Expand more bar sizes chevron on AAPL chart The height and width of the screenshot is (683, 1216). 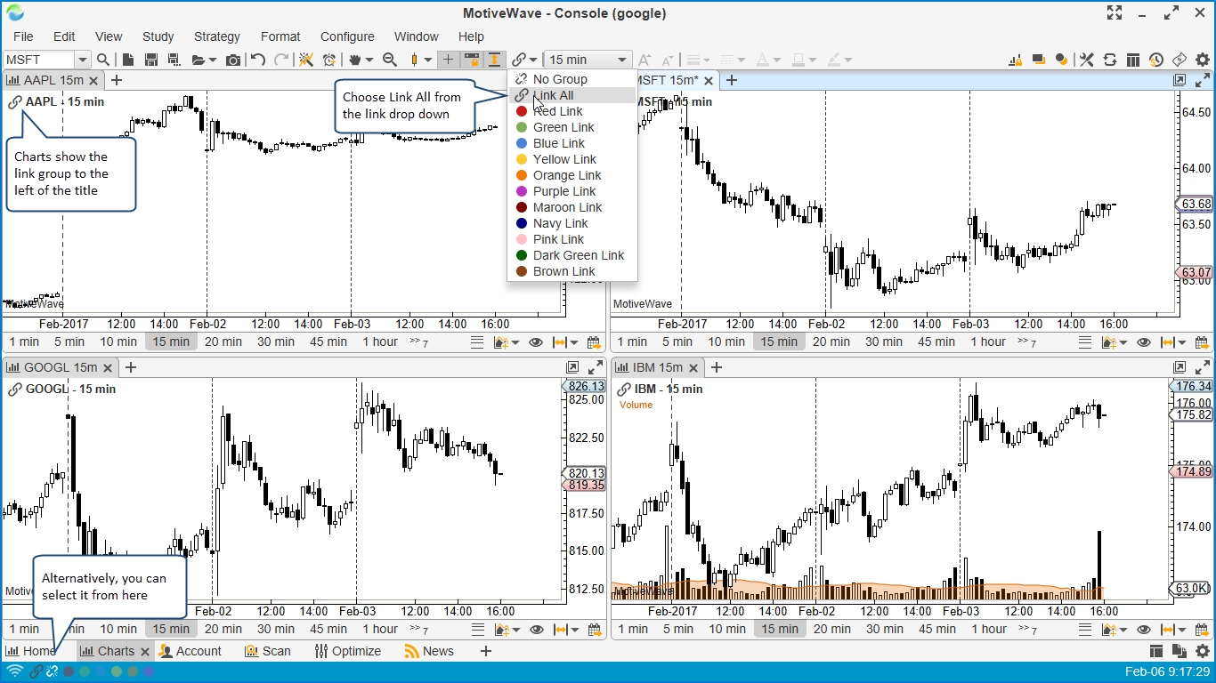(418, 341)
